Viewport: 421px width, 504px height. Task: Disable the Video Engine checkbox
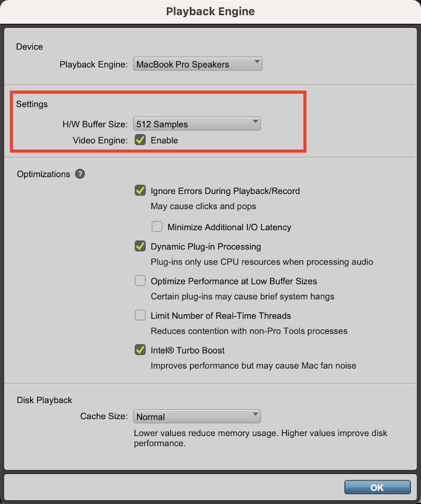(x=140, y=140)
